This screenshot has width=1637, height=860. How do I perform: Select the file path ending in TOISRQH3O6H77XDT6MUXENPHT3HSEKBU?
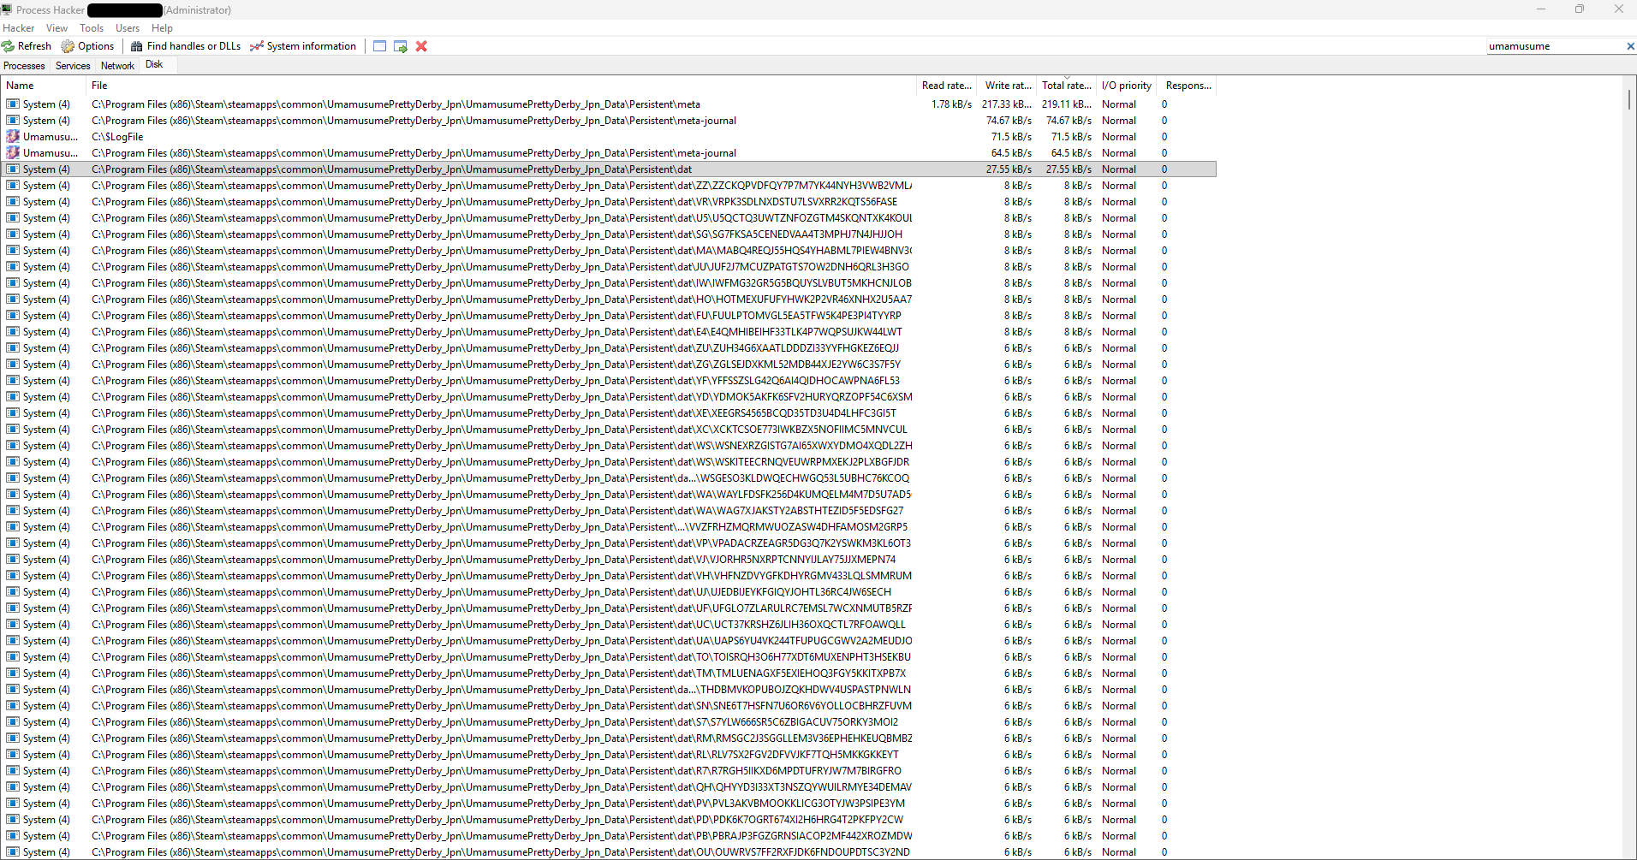(502, 657)
